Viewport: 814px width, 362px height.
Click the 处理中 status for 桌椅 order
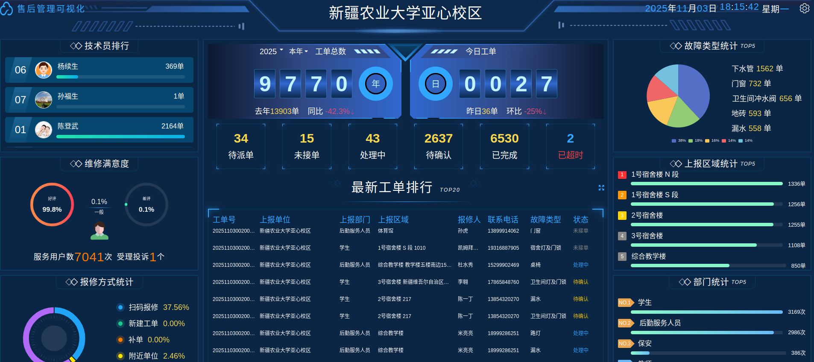coord(580,265)
